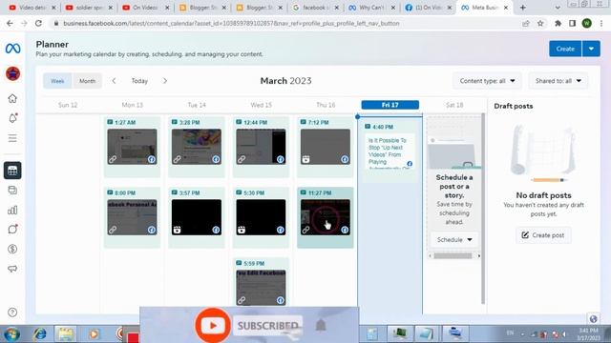Screen dimensions: 611x343
Task: Open the Meta logo home icon
Action: (x=12, y=49)
